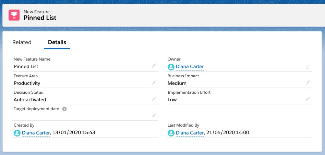
Task: Click the Implementation Effort label
Action: [189, 92]
